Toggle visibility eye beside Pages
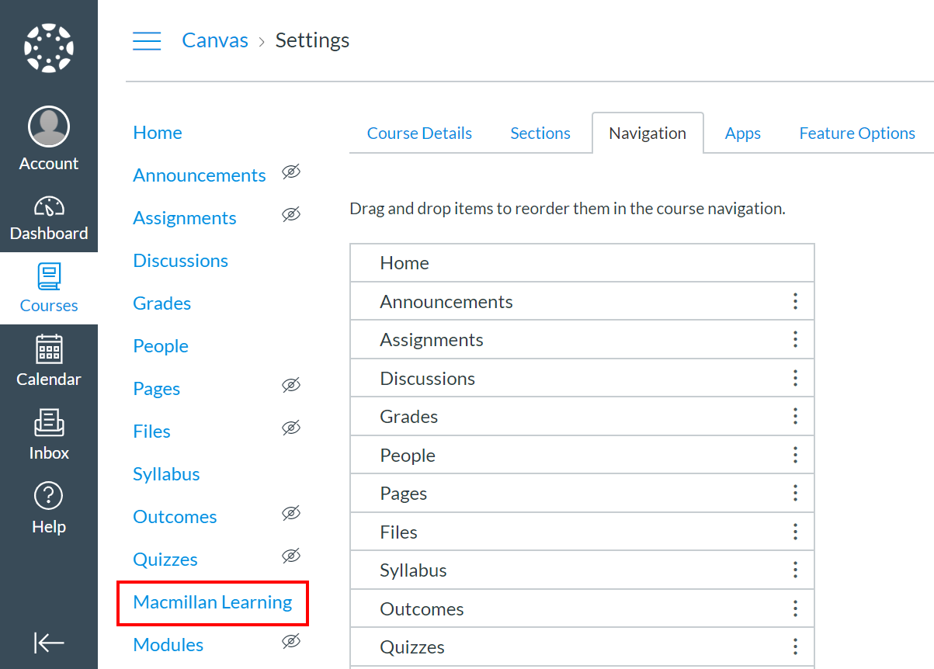The height and width of the screenshot is (669, 934). [291, 385]
